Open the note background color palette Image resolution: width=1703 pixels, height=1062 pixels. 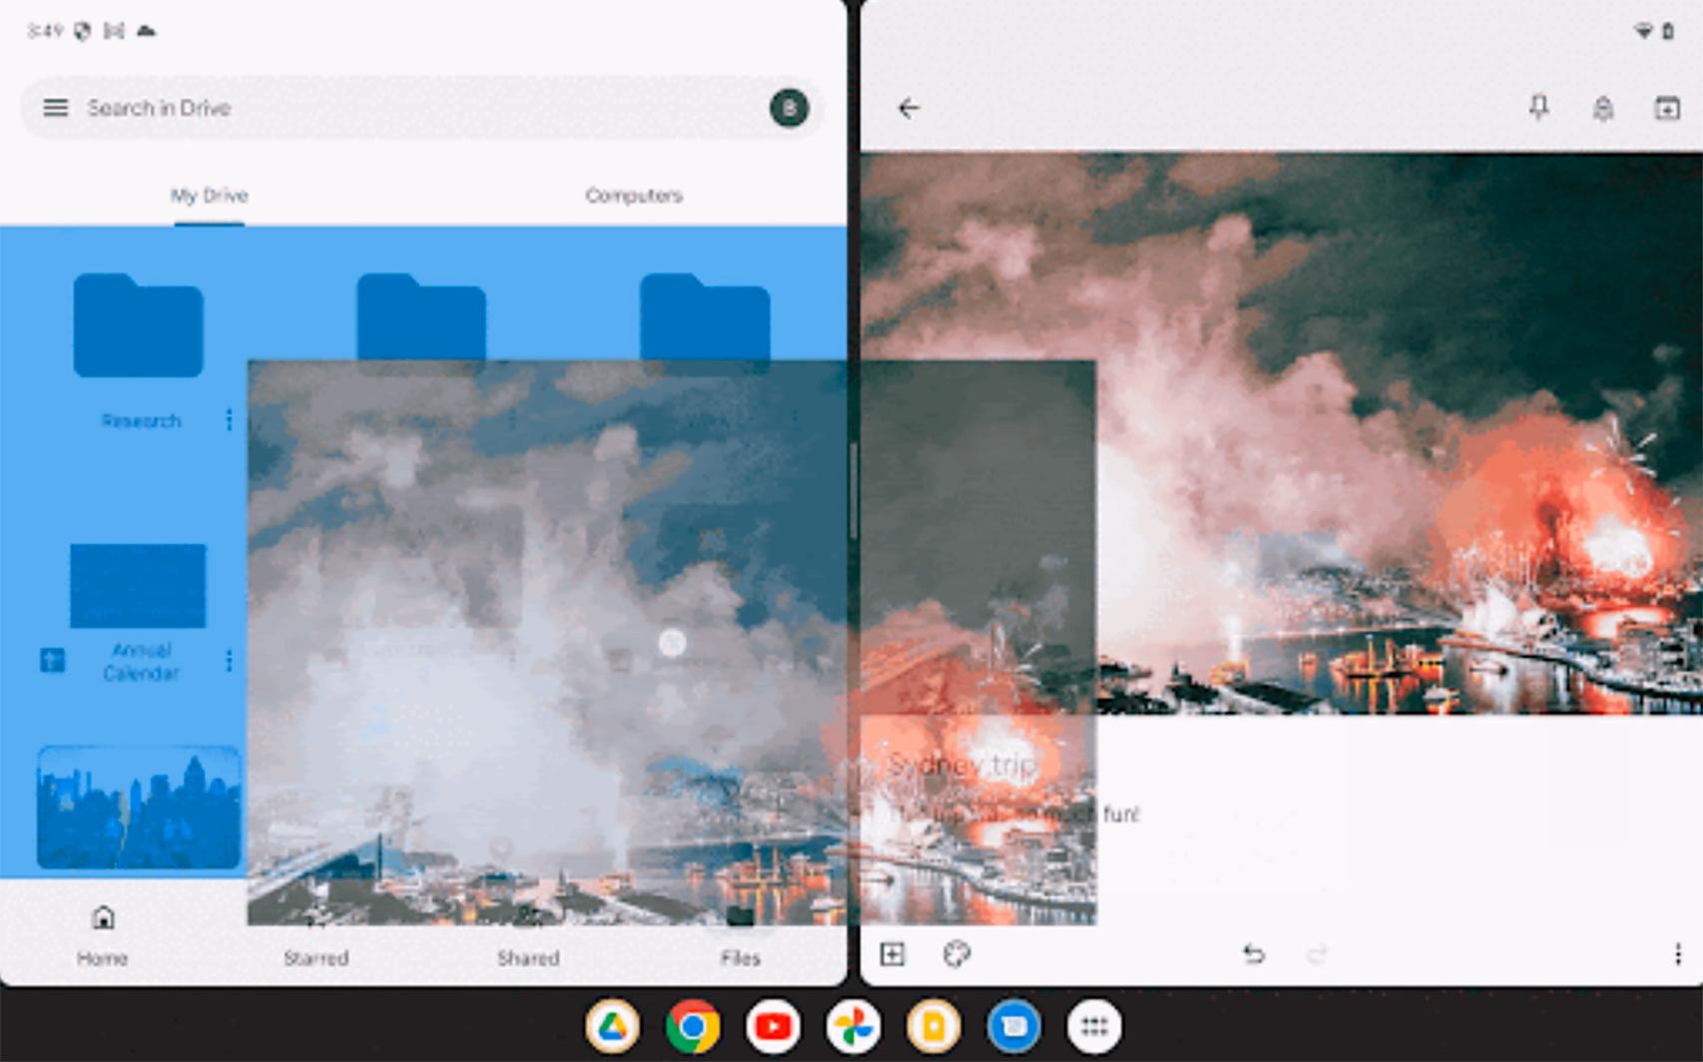(x=957, y=955)
